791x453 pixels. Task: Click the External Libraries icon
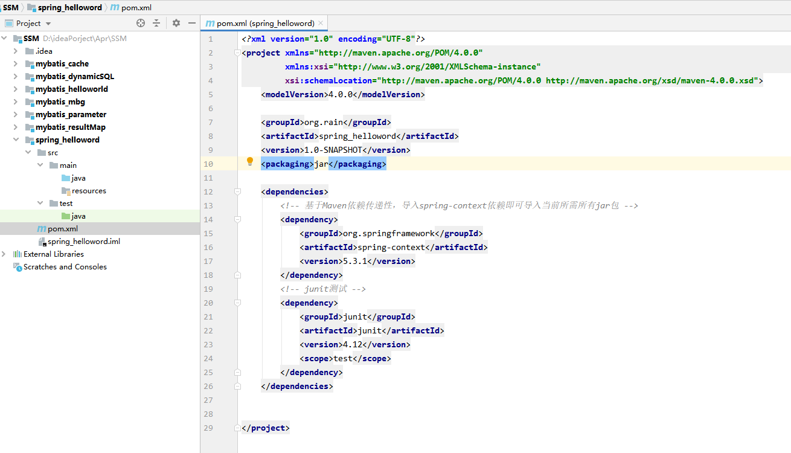[x=18, y=254]
